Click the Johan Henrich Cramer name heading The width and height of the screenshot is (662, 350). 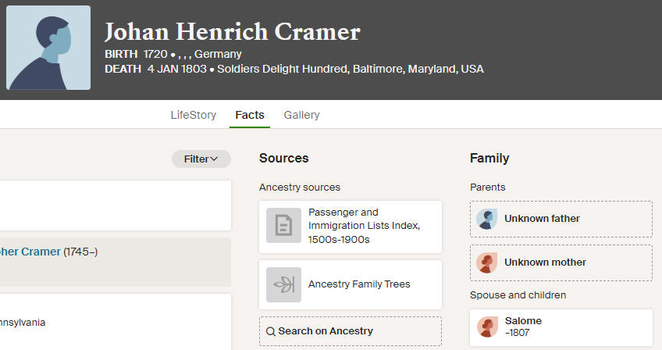click(x=232, y=32)
